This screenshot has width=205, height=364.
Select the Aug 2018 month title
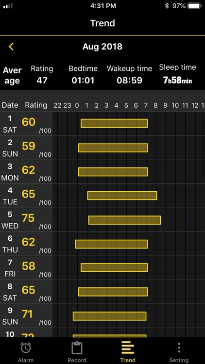click(102, 47)
